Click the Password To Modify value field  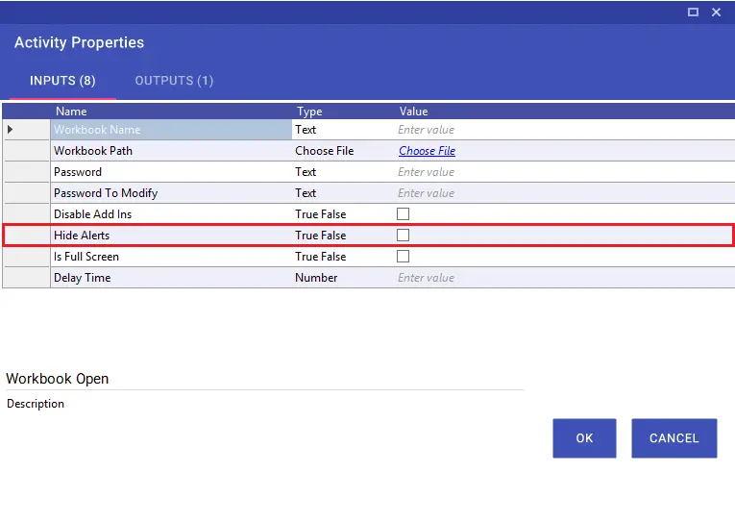565,193
